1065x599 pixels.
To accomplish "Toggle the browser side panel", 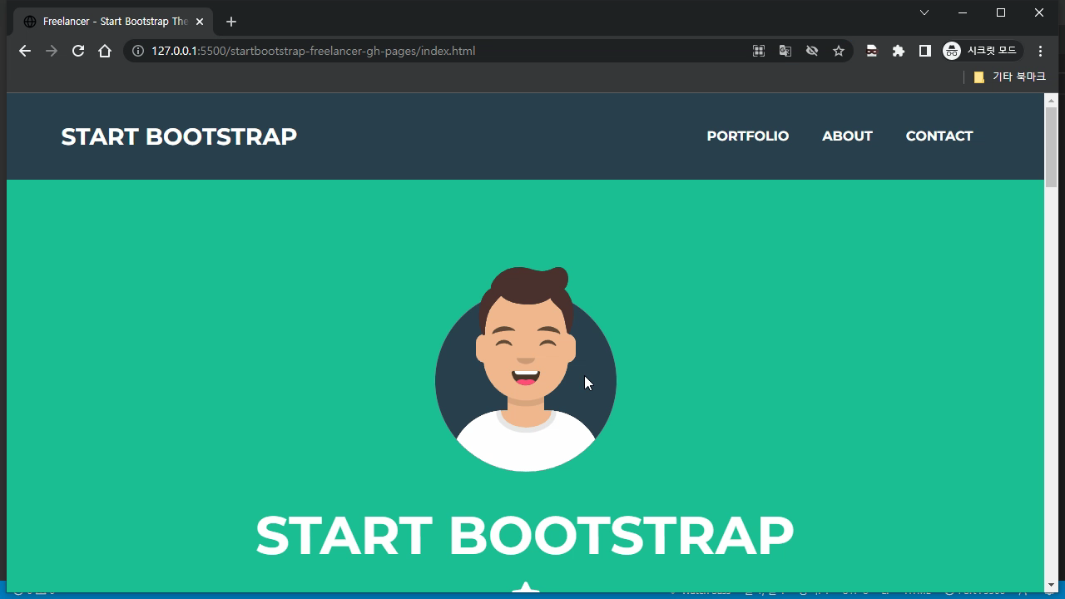I will pos(925,51).
